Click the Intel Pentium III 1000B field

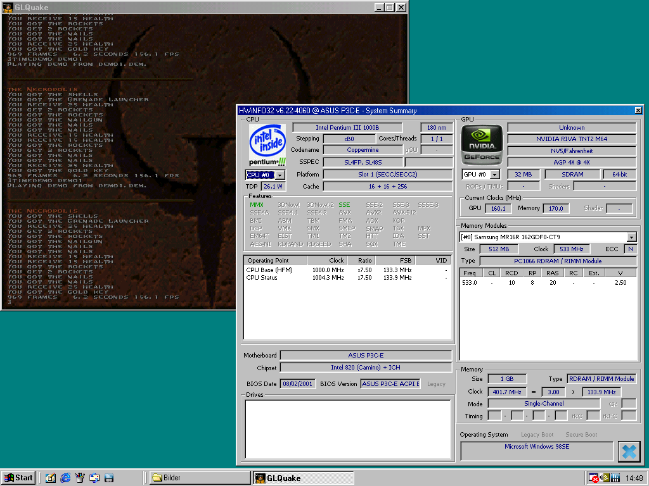pos(347,128)
